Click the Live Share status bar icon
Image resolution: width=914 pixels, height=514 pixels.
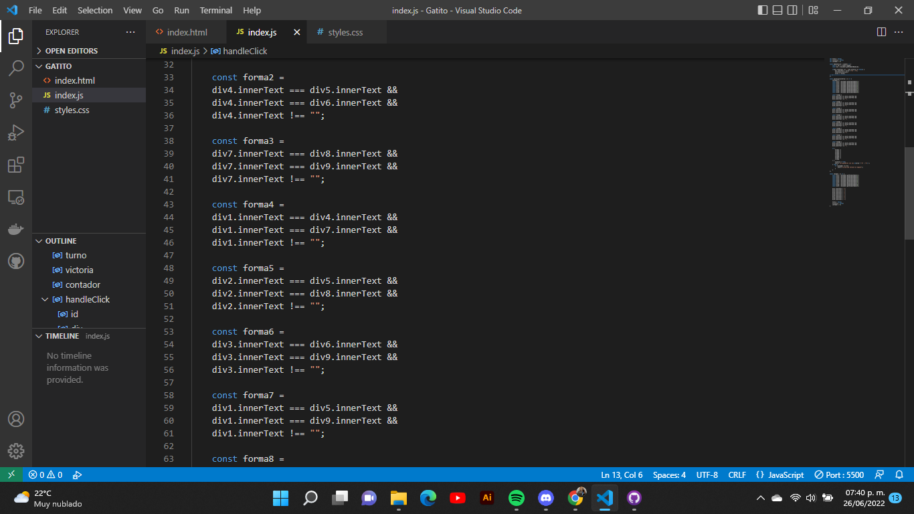[77, 475]
